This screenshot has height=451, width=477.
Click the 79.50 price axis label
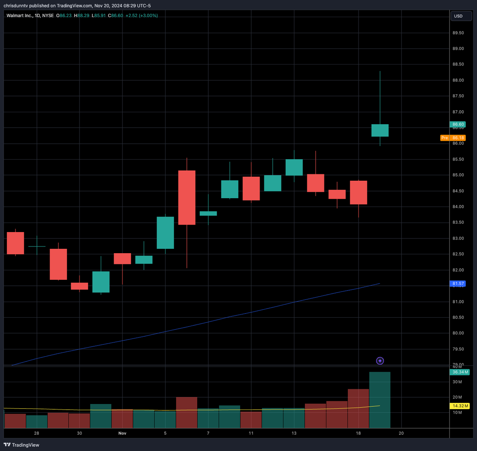click(x=458, y=349)
